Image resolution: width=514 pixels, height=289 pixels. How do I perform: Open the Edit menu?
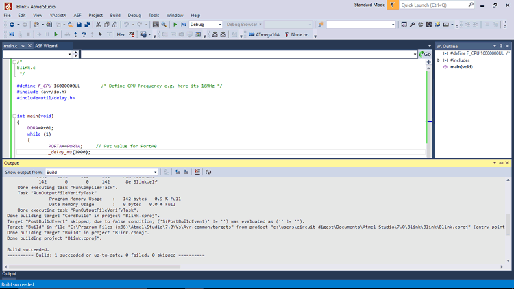[x=22, y=15]
